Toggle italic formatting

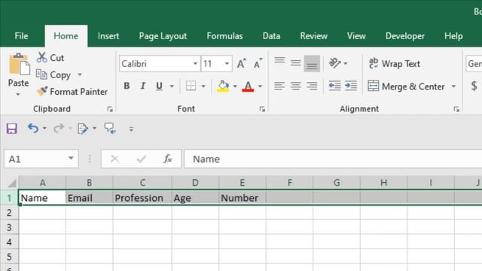click(x=142, y=86)
